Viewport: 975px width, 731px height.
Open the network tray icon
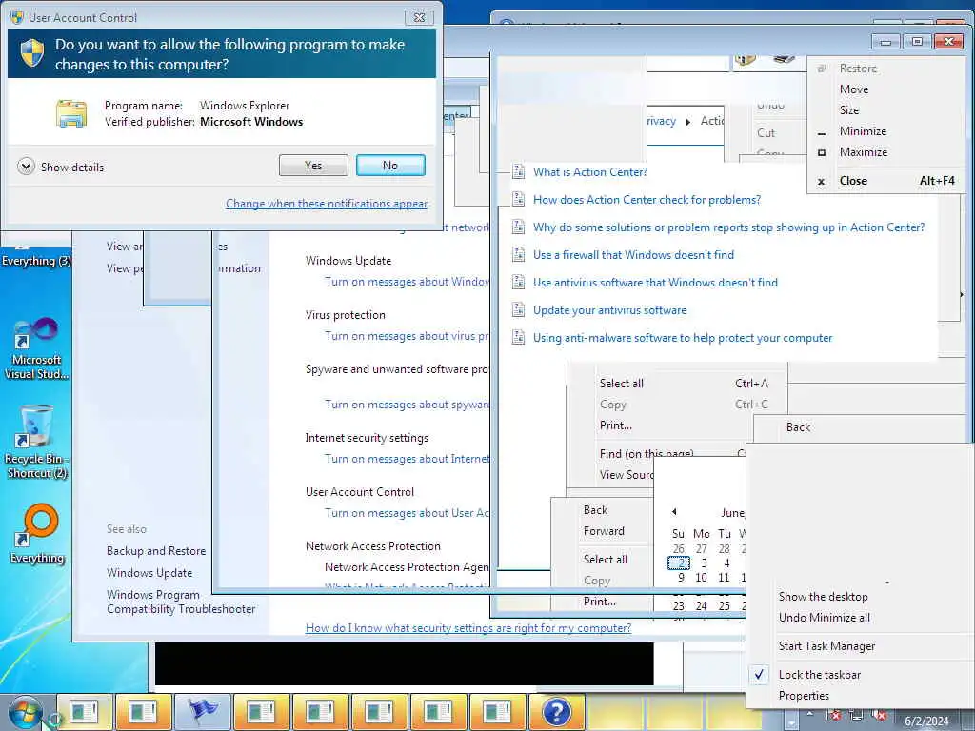(858, 716)
